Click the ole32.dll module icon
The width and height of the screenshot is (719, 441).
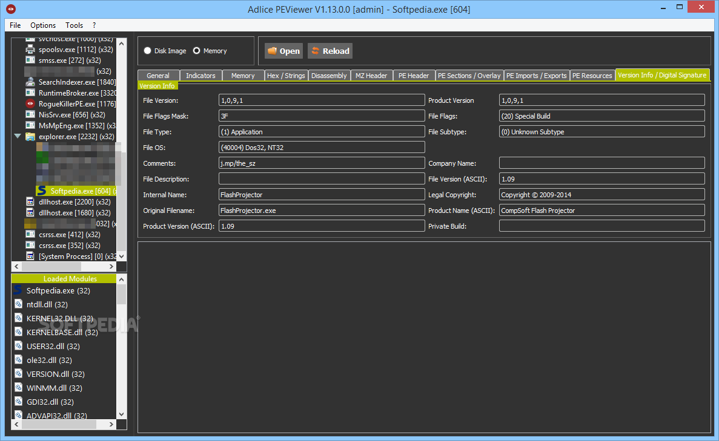tap(18, 359)
